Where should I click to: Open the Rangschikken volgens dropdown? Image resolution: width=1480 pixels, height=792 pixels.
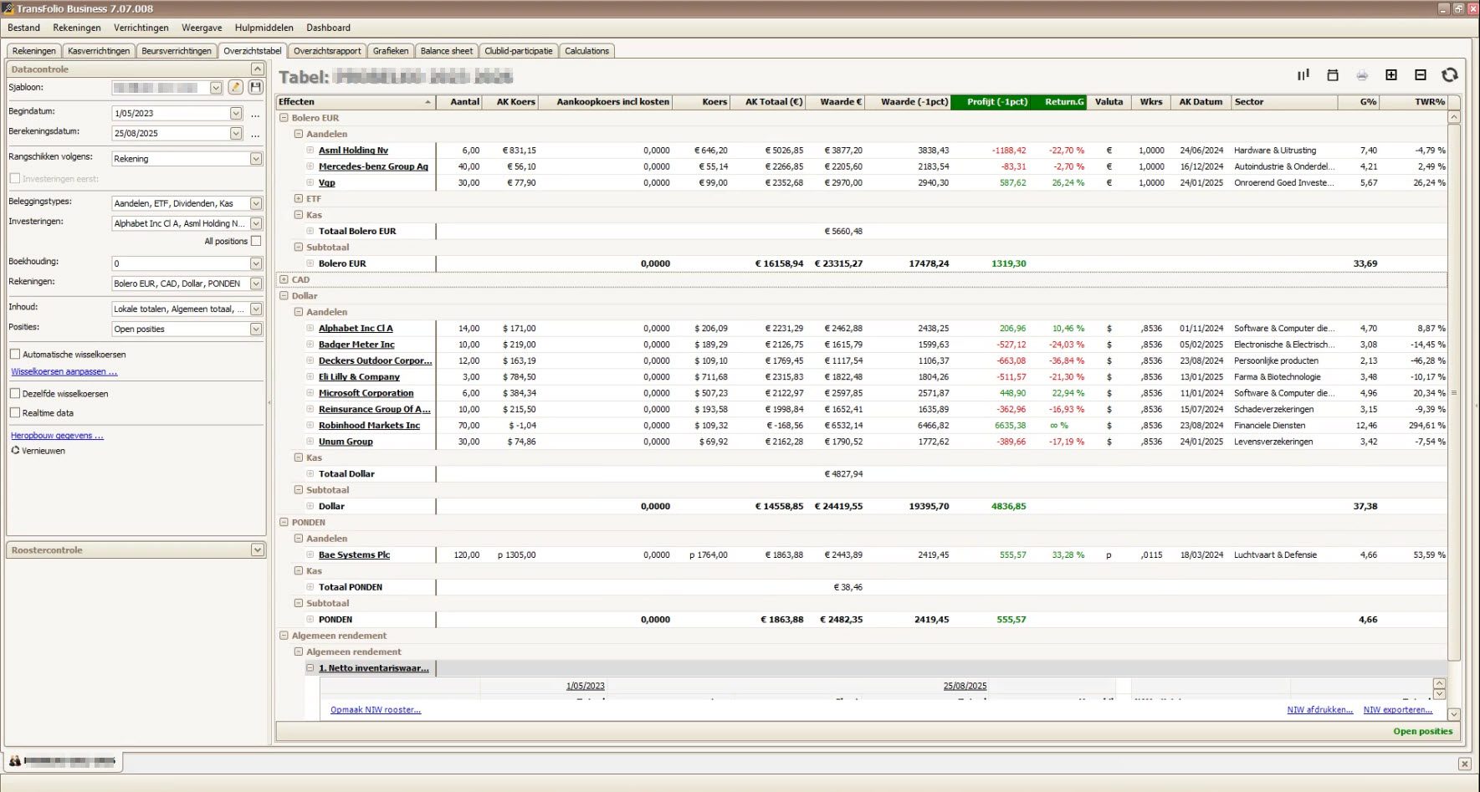click(256, 159)
